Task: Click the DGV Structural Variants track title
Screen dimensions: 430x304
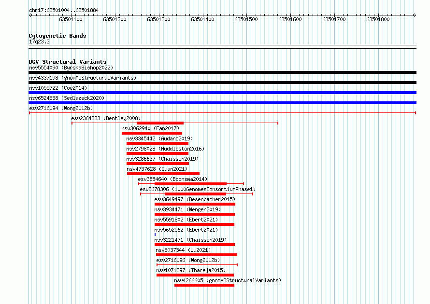Action: point(68,62)
